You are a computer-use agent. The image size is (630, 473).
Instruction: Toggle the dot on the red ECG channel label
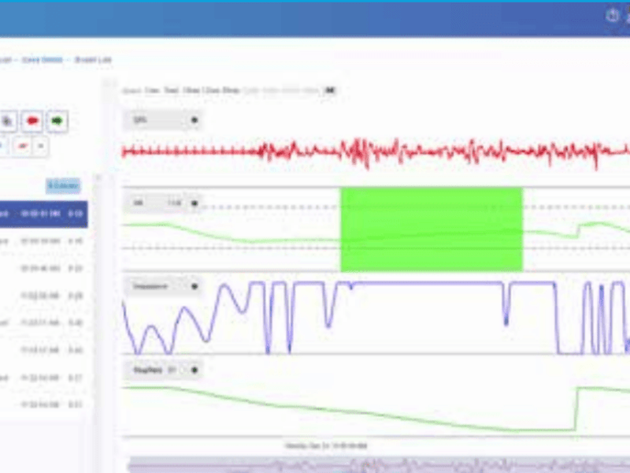195,120
